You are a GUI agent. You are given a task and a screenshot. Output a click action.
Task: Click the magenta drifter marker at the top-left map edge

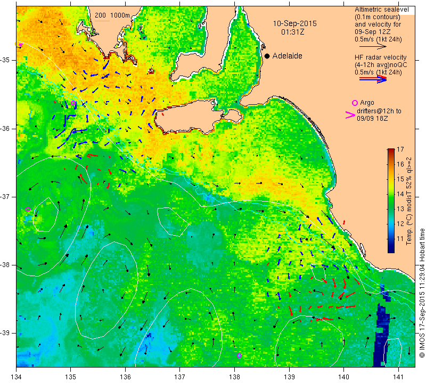(x=20, y=45)
